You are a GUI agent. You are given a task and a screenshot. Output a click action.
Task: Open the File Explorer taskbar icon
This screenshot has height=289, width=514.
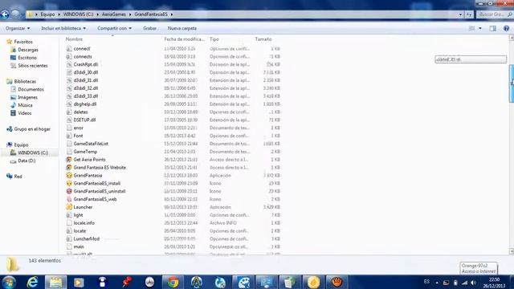point(55,282)
